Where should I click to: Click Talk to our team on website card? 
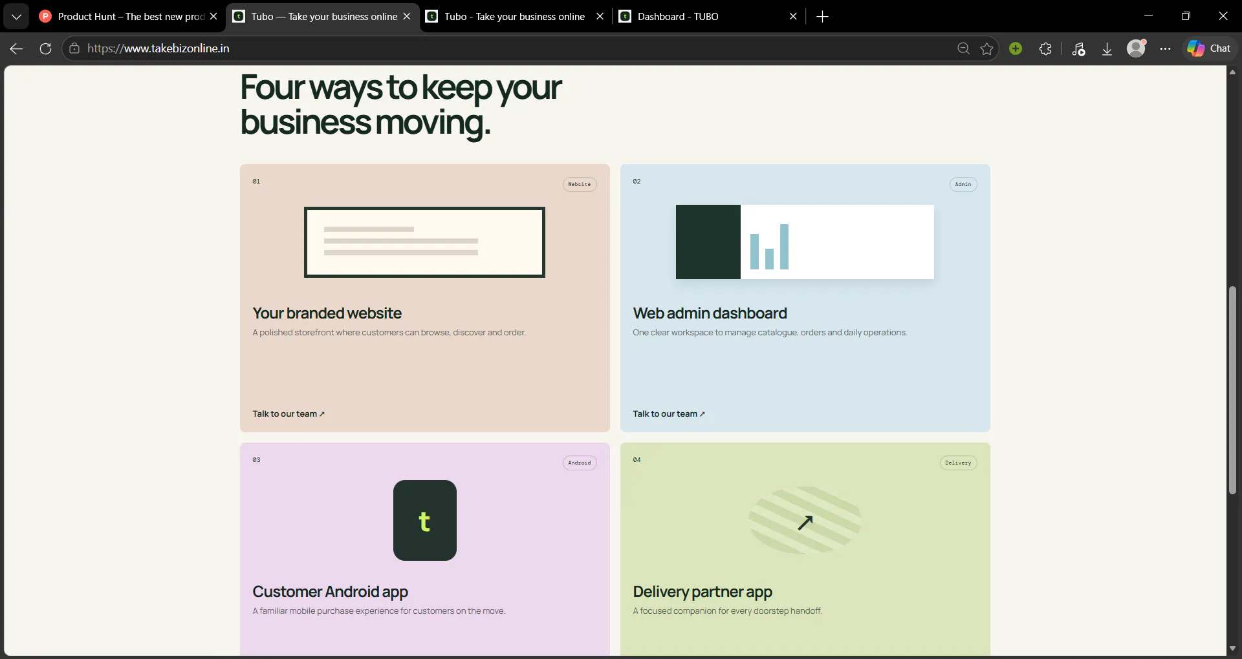coord(289,413)
